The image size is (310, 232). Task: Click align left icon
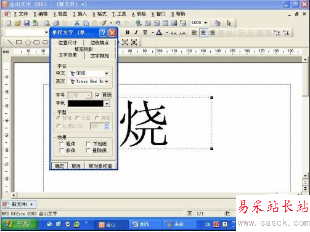[x=194, y=33]
